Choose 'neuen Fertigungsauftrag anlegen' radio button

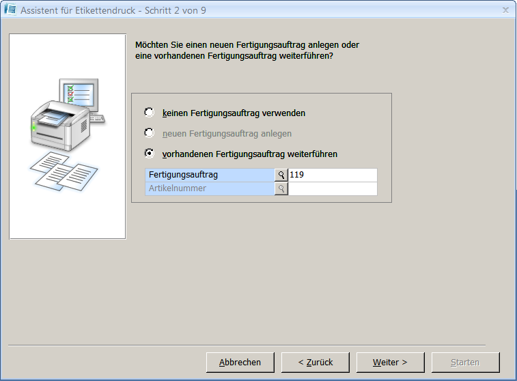(150, 133)
